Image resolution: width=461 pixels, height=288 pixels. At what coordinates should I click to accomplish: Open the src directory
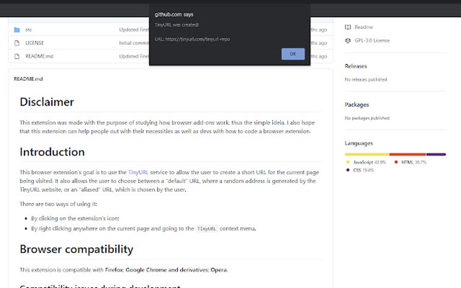coord(28,29)
